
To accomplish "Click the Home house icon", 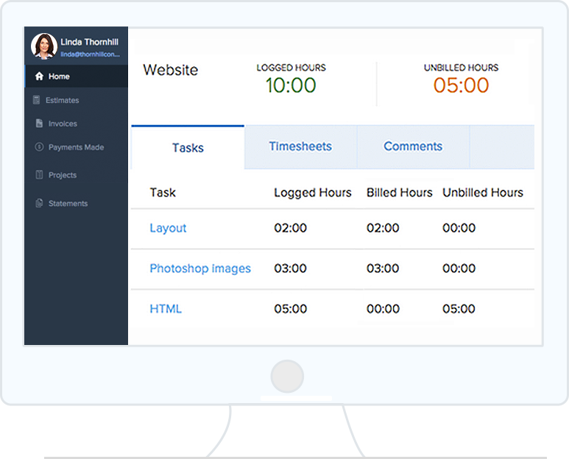I will click(39, 76).
